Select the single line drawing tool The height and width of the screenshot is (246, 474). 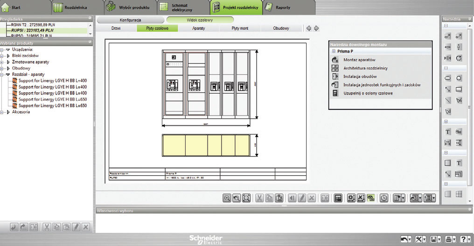448,100
